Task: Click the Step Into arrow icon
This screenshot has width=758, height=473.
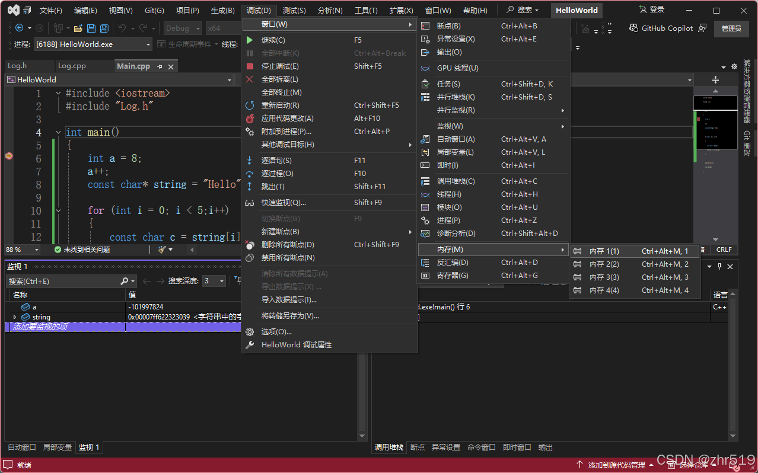Action: tap(249, 160)
